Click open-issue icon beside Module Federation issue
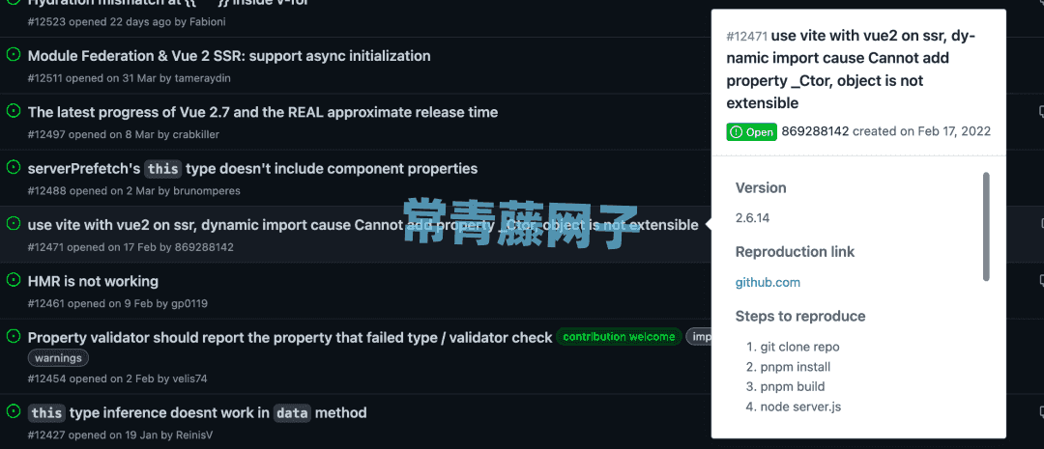Screen dimensions: 1044x449 13,55
